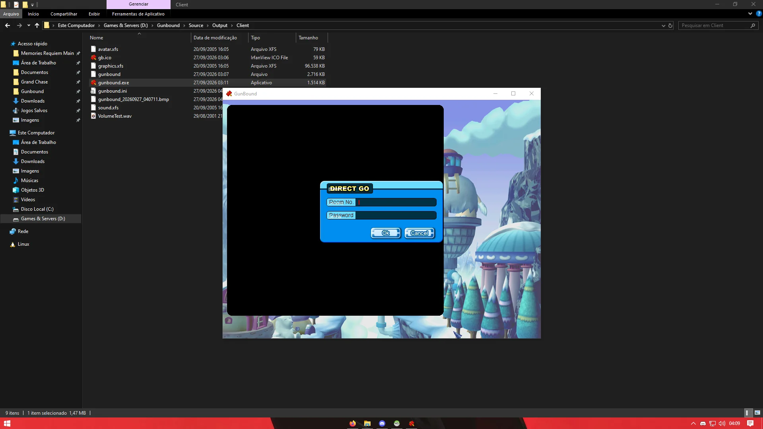The width and height of the screenshot is (763, 429).
Task: Switch to the Início ribbon tab
Action: coord(33,14)
